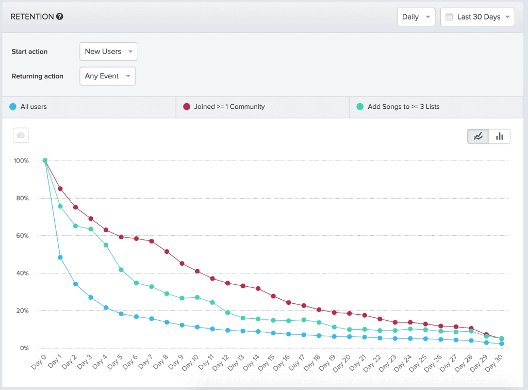Image resolution: width=528 pixels, height=390 pixels.
Task: Click the dashboard gauge icon above the chart
Action: click(21, 136)
